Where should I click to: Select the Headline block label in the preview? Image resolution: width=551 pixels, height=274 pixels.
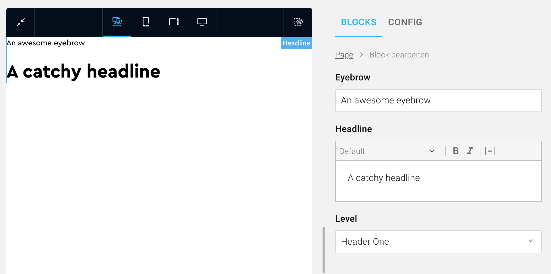tap(296, 43)
